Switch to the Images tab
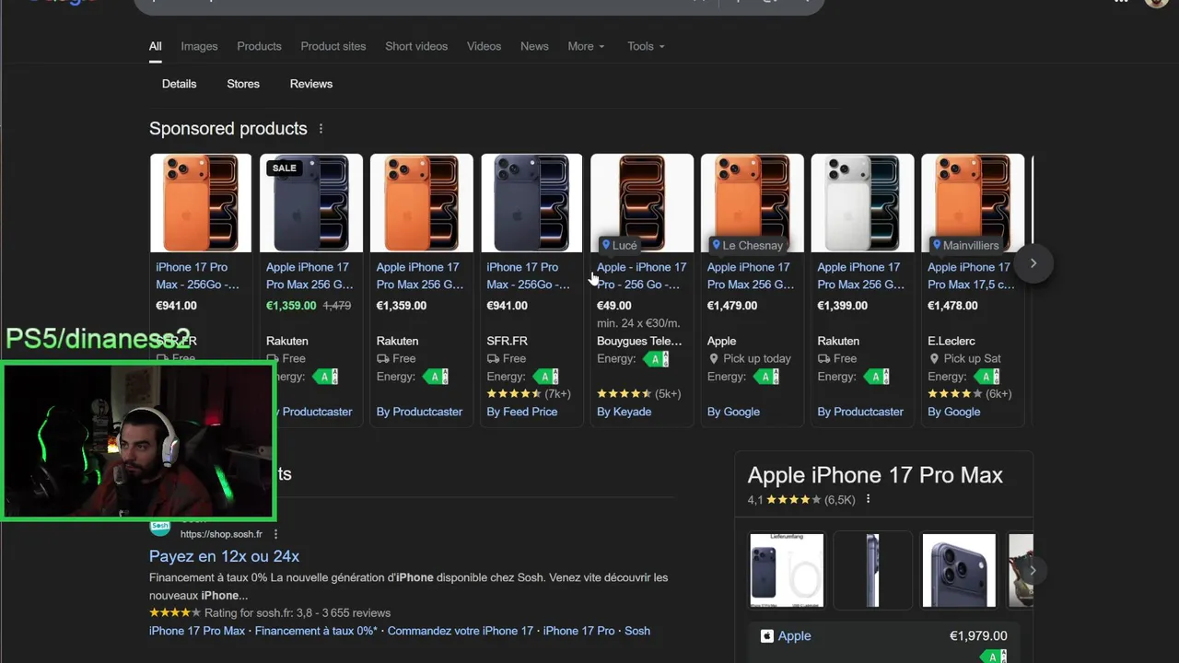The image size is (1179, 663). [199, 46]
